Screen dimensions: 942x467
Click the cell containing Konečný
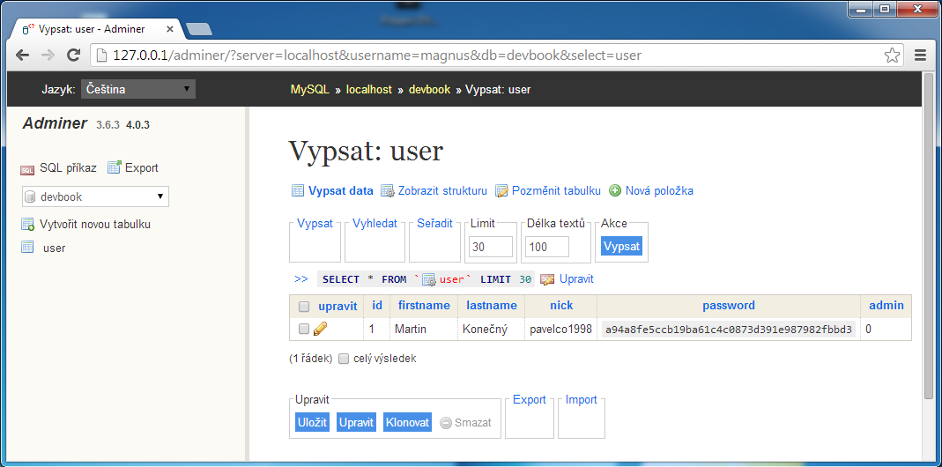(492, 330)
